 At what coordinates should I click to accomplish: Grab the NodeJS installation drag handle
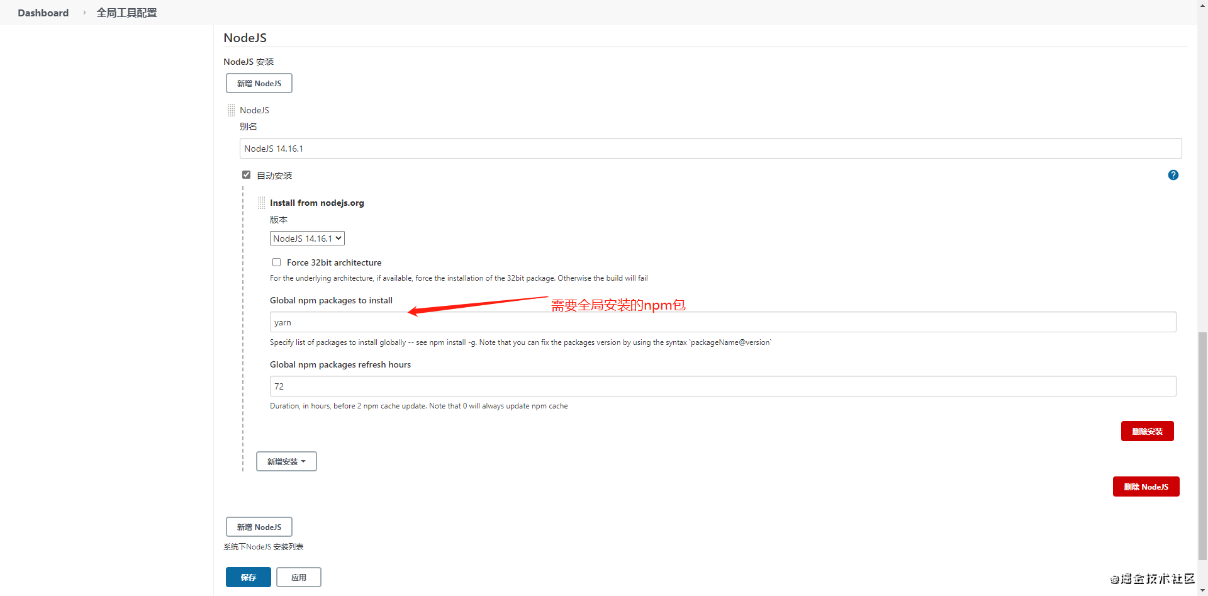point(231,110)
